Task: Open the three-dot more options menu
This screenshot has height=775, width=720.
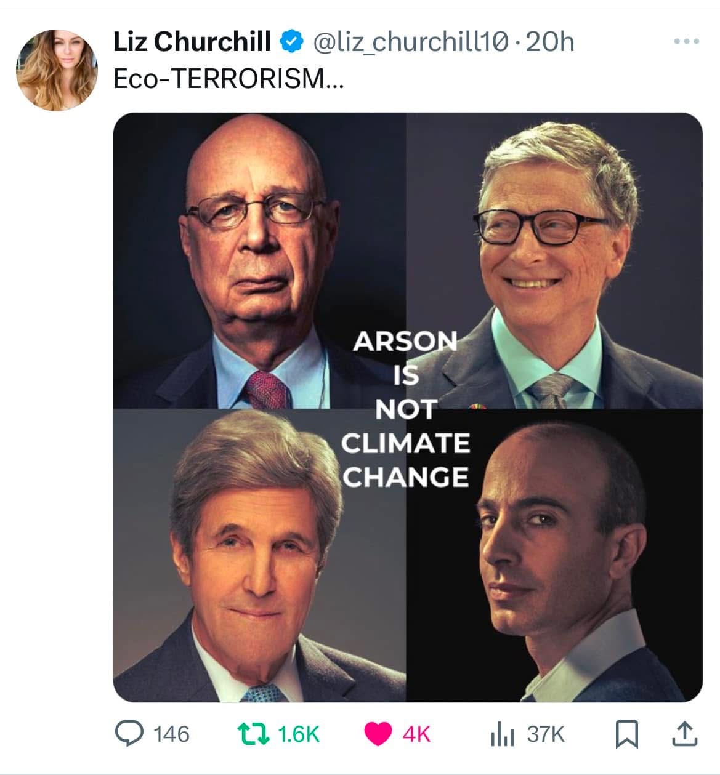Action: 686,41
